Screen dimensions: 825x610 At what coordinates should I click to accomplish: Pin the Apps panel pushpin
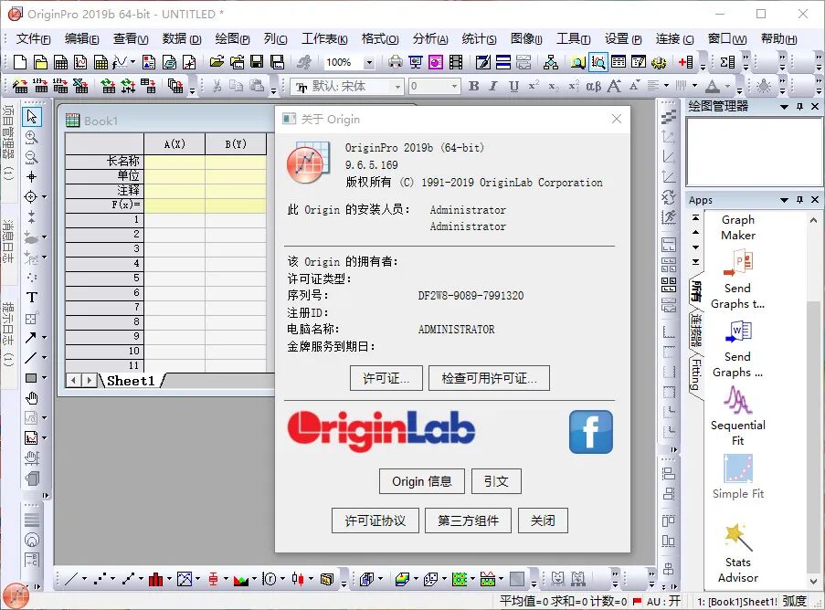coord(799,200)
